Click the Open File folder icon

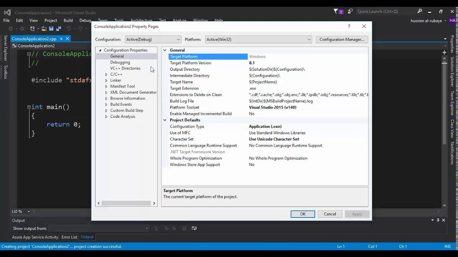point(44,29)
